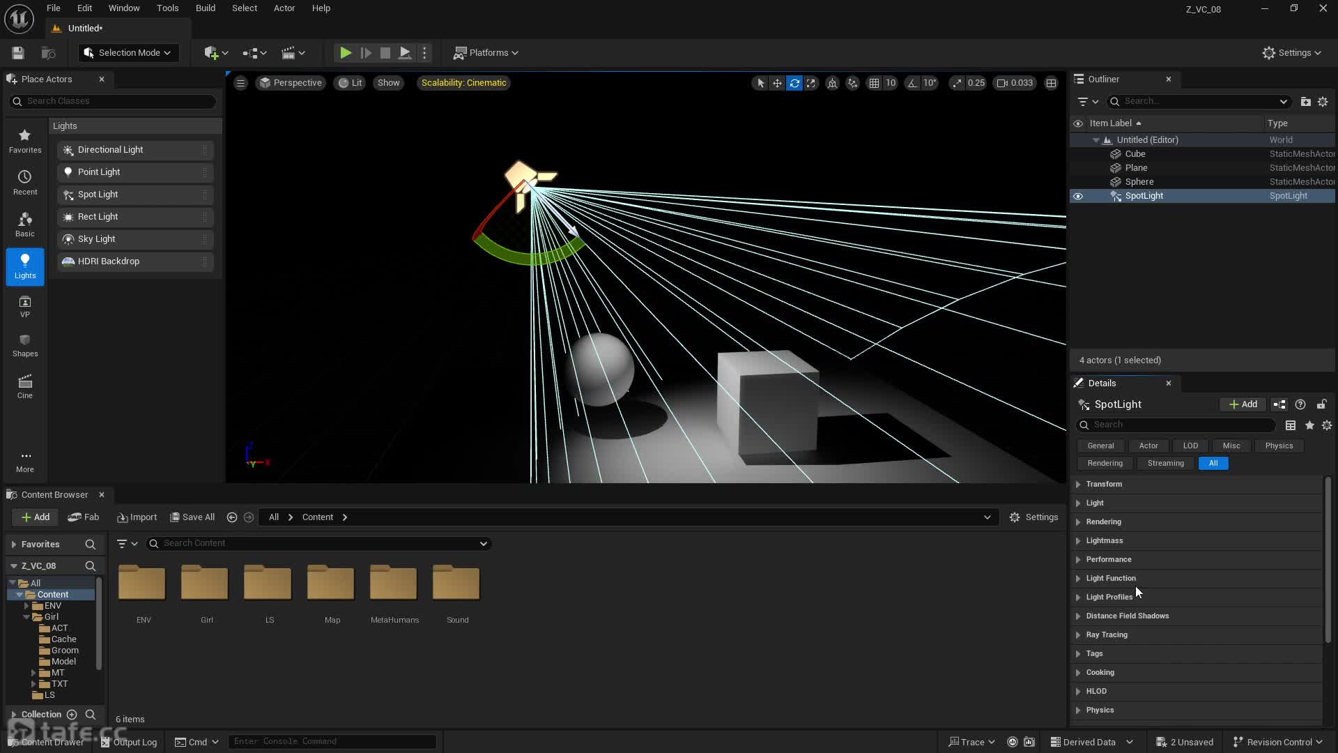1338x753 pixels.
Task: Open the Shapes category in Place Actors
Action: click(x=25, y=345)
